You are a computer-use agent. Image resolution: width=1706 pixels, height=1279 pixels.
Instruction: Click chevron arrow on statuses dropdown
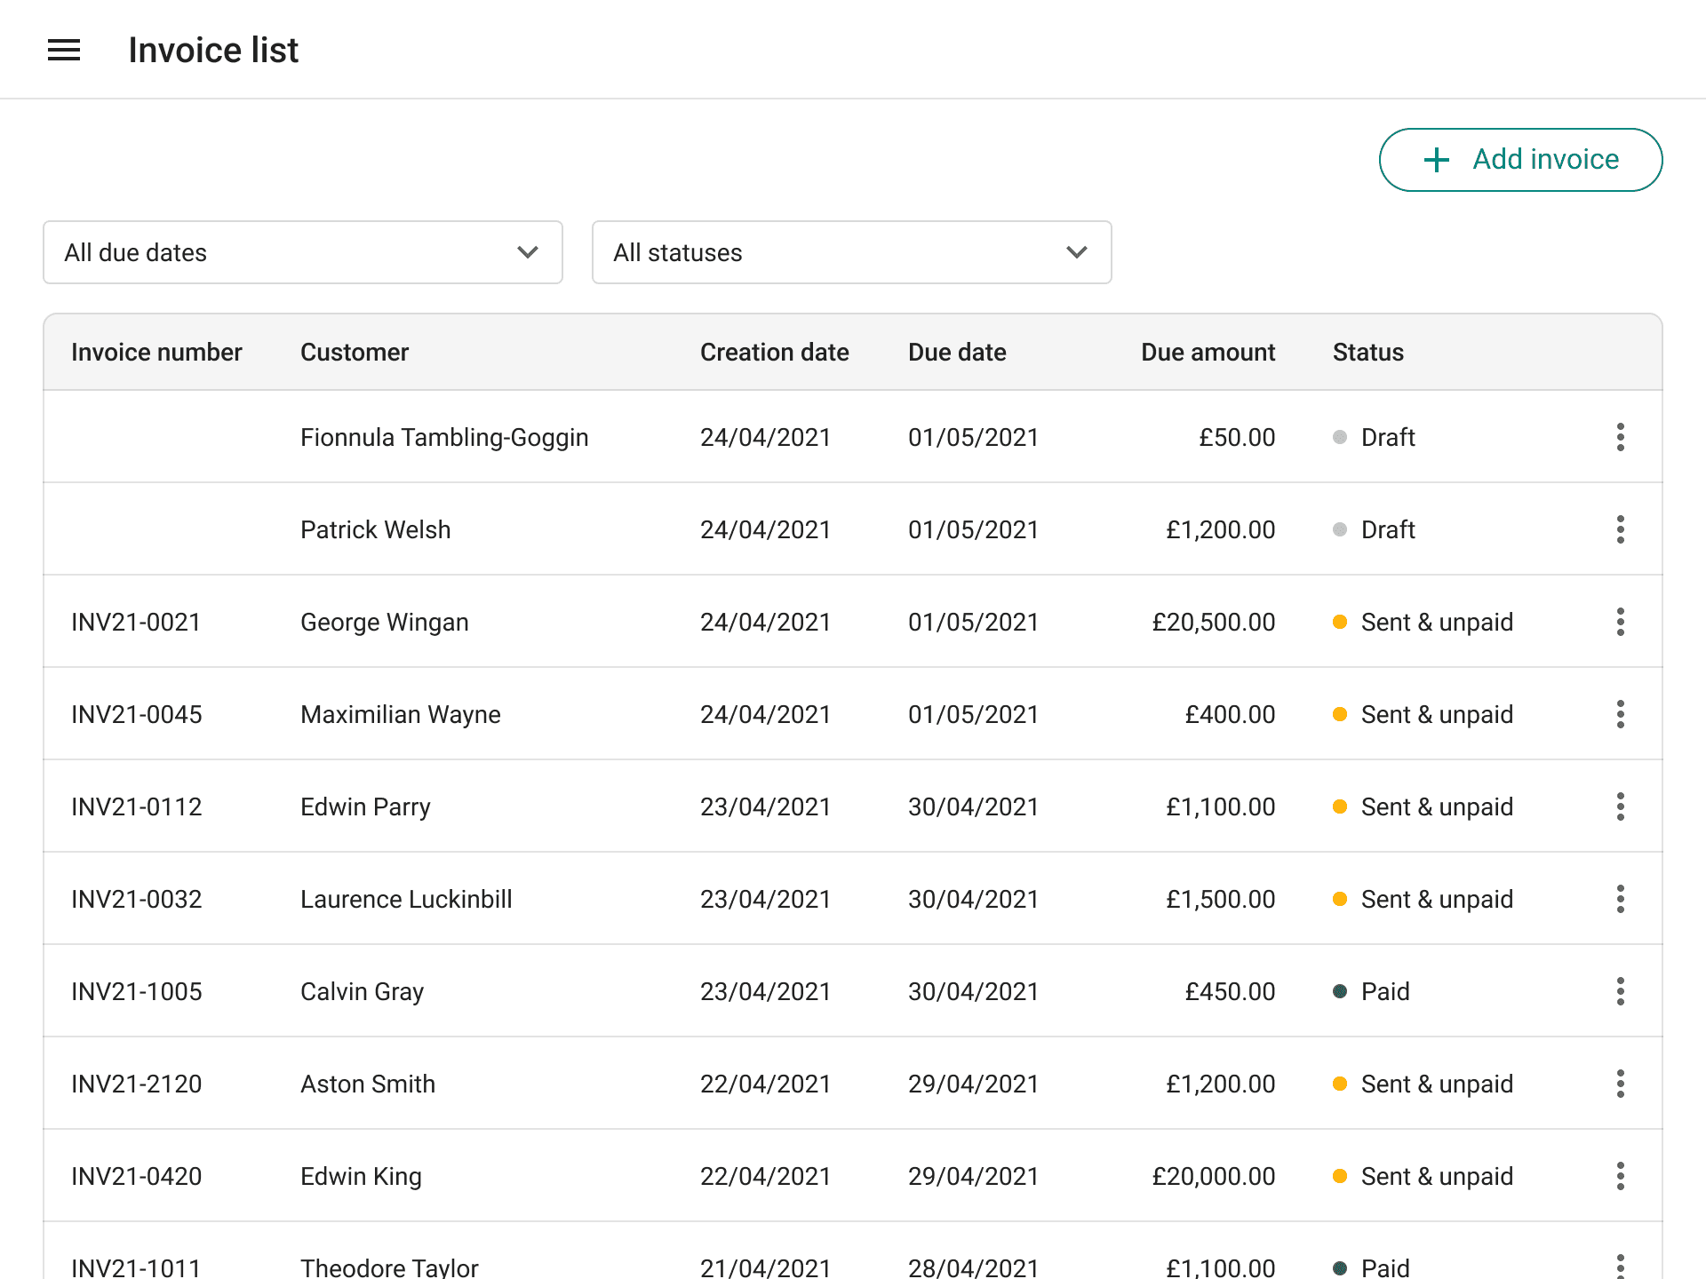[x=1076, y=252]
